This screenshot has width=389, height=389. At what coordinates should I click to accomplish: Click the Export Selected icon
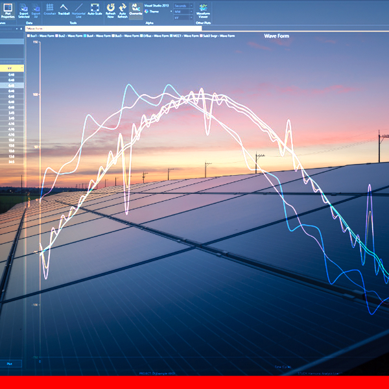coord(24,8)
